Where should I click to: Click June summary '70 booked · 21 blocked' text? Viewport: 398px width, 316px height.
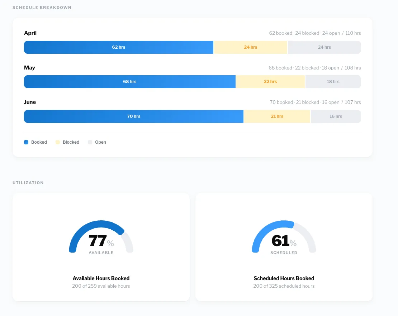pyautogui.click(x=294, y=102)
